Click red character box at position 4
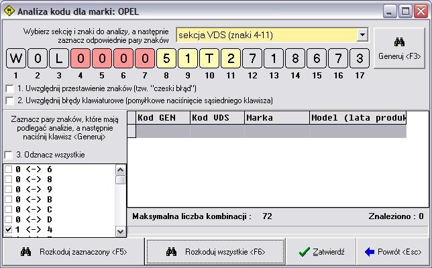Image resolution: width=432 pixels, height=268 pixels. click(x=80, y=58)
